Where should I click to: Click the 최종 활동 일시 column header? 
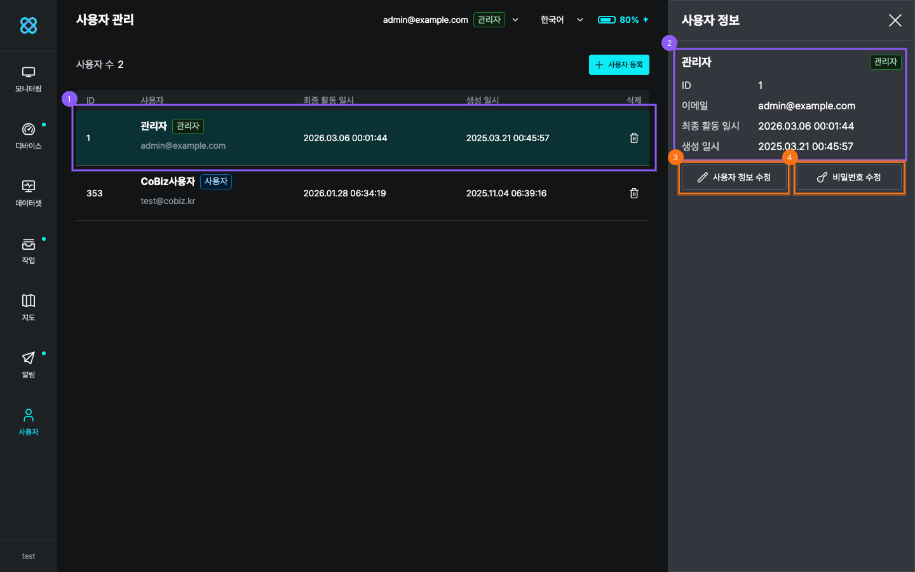pos(329,100)
